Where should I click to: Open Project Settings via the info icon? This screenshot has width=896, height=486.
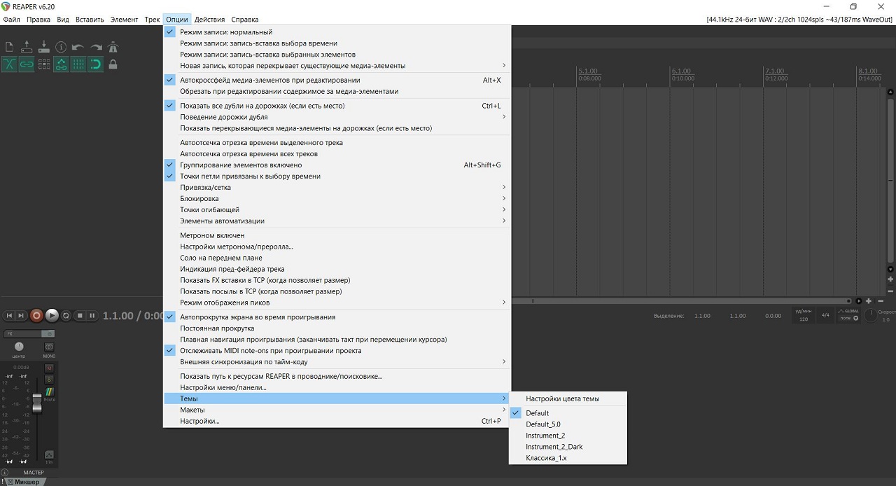pos(61,47)
